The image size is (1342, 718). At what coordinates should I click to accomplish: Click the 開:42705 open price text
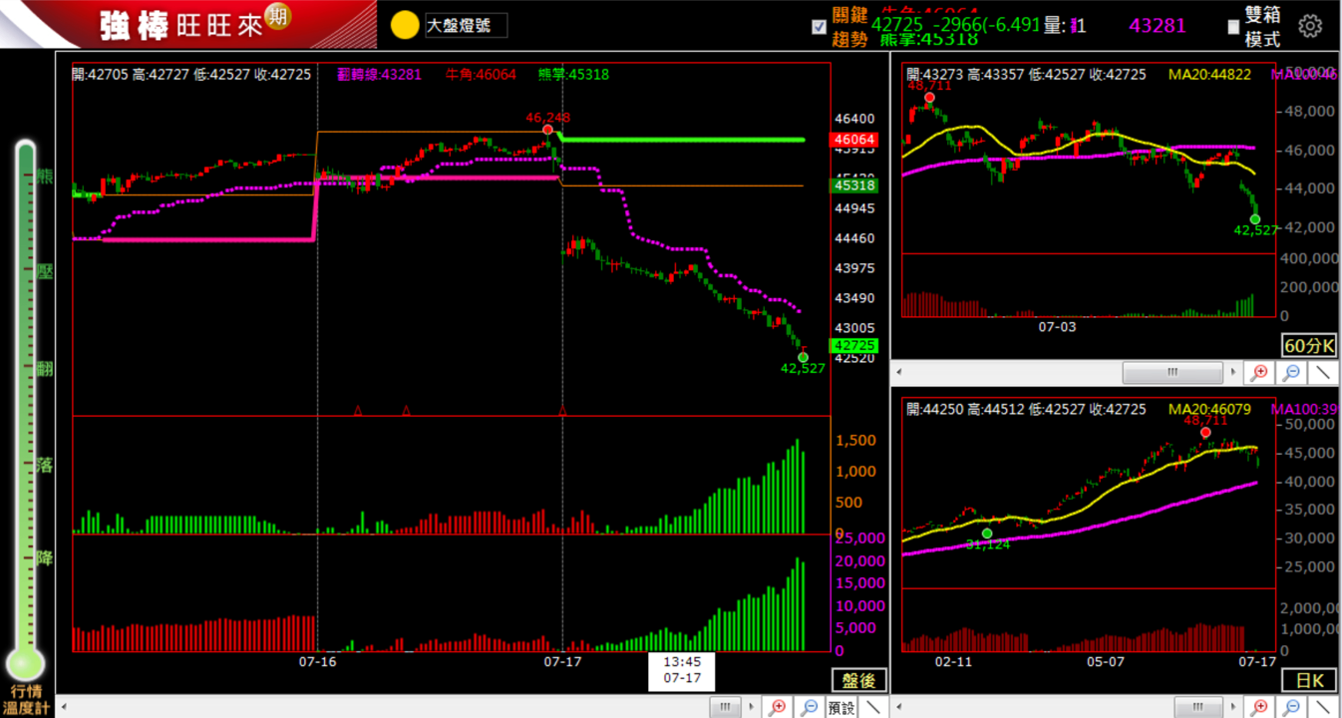coord(100,74)
